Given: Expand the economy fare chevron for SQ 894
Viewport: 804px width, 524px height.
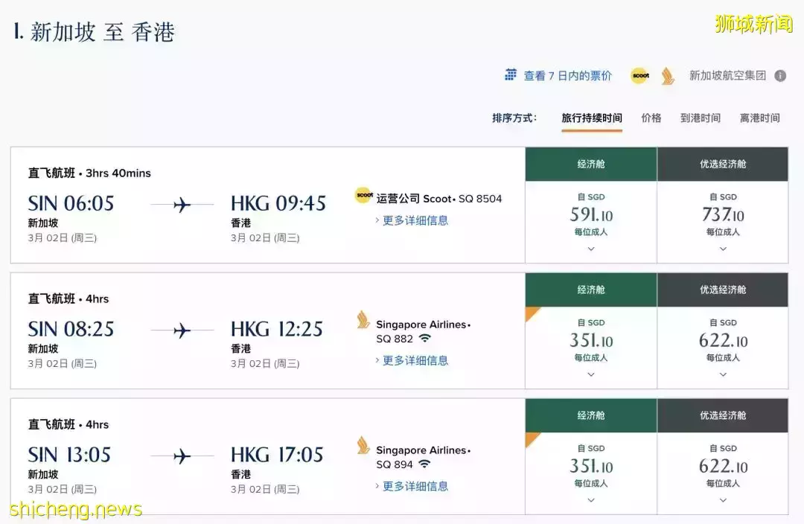Looking at the screenshot, I should (x=590, y=500).
